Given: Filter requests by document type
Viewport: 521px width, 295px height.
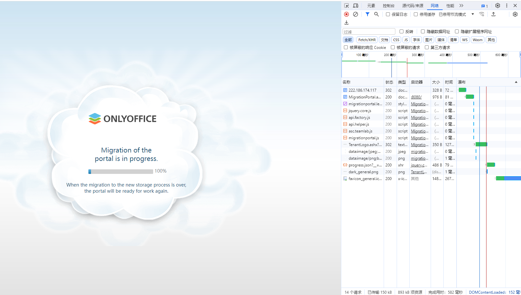Looking at the screenshot, I should pos(384,40).
